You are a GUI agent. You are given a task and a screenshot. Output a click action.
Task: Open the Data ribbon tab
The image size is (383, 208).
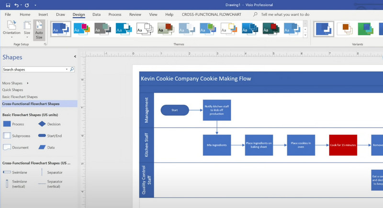[x=97, y=14]
